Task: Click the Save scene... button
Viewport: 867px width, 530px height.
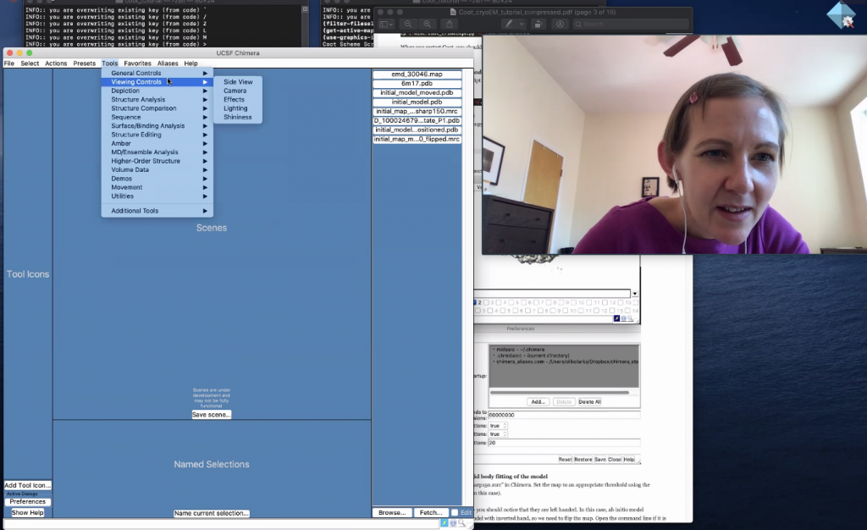Action: coord(211,415)
